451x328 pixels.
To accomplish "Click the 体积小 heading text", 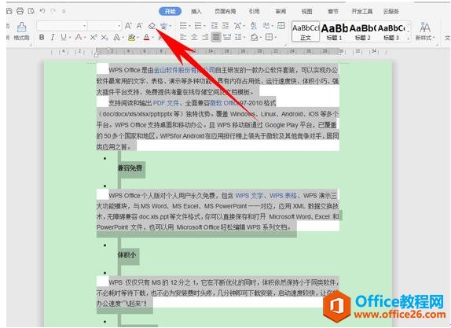I will pyautogui.click(x=126, y=255).
